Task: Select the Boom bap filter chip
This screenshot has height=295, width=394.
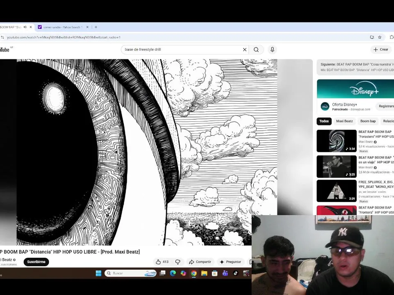Action: pos(368,121)
